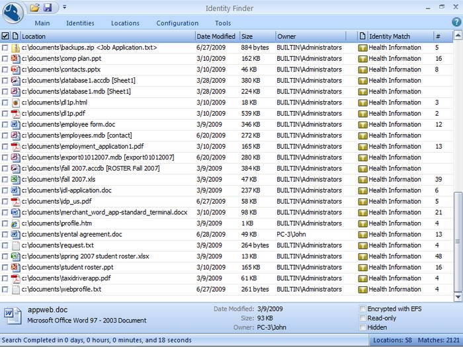The height and width of the screenshot is (347, 463).
Task: Switch to the Main tab
Action: pyautogui.click(x=42, y=23)
